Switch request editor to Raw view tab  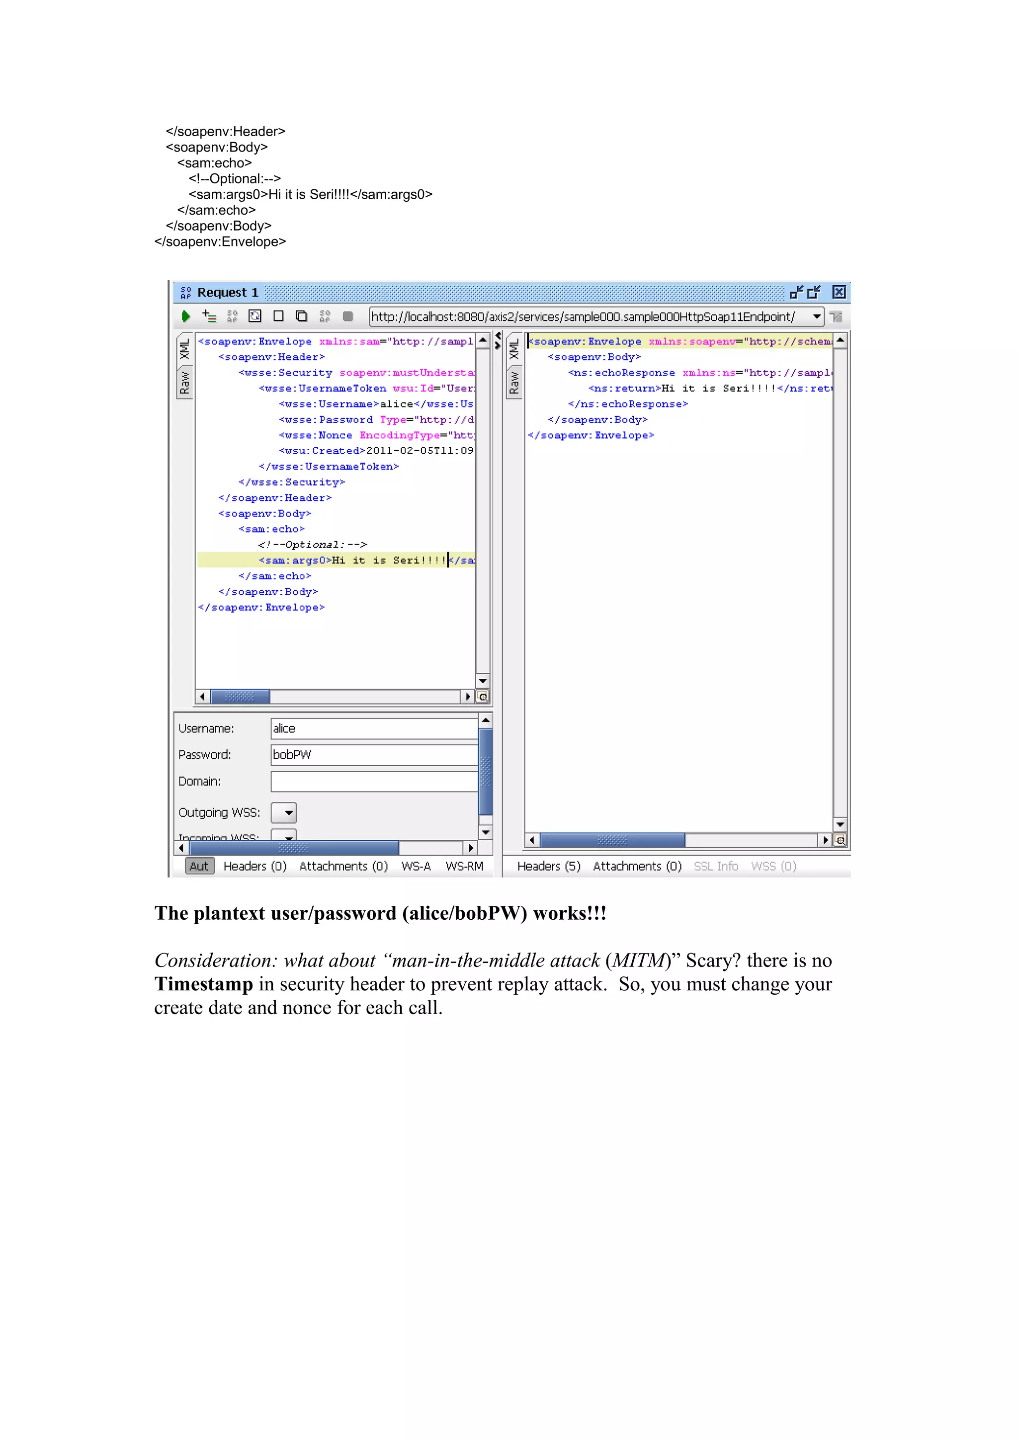184,382
